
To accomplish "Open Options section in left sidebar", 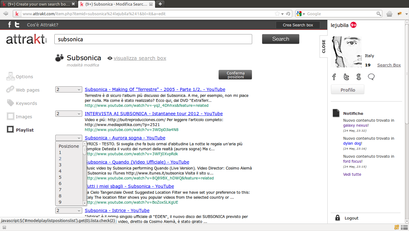I will [20, 76].
